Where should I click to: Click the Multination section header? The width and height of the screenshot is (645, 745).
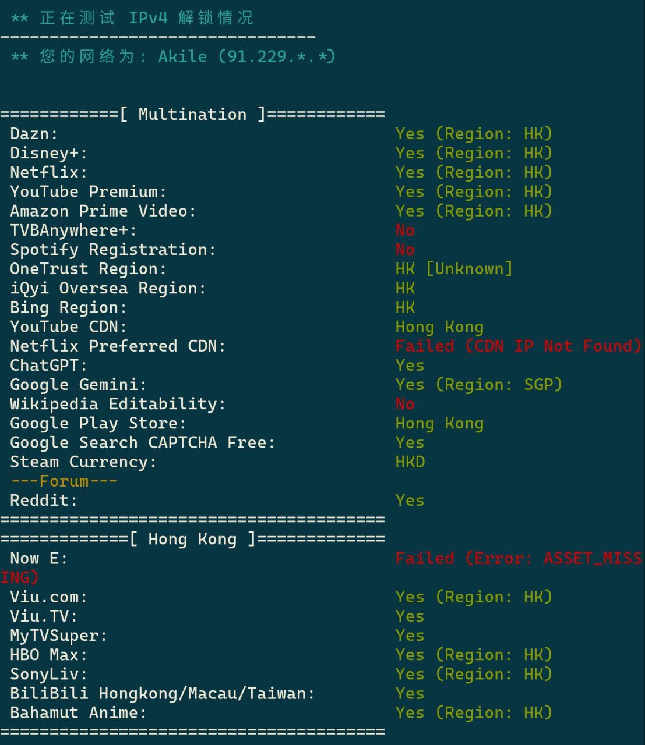(x=192, y=115)
